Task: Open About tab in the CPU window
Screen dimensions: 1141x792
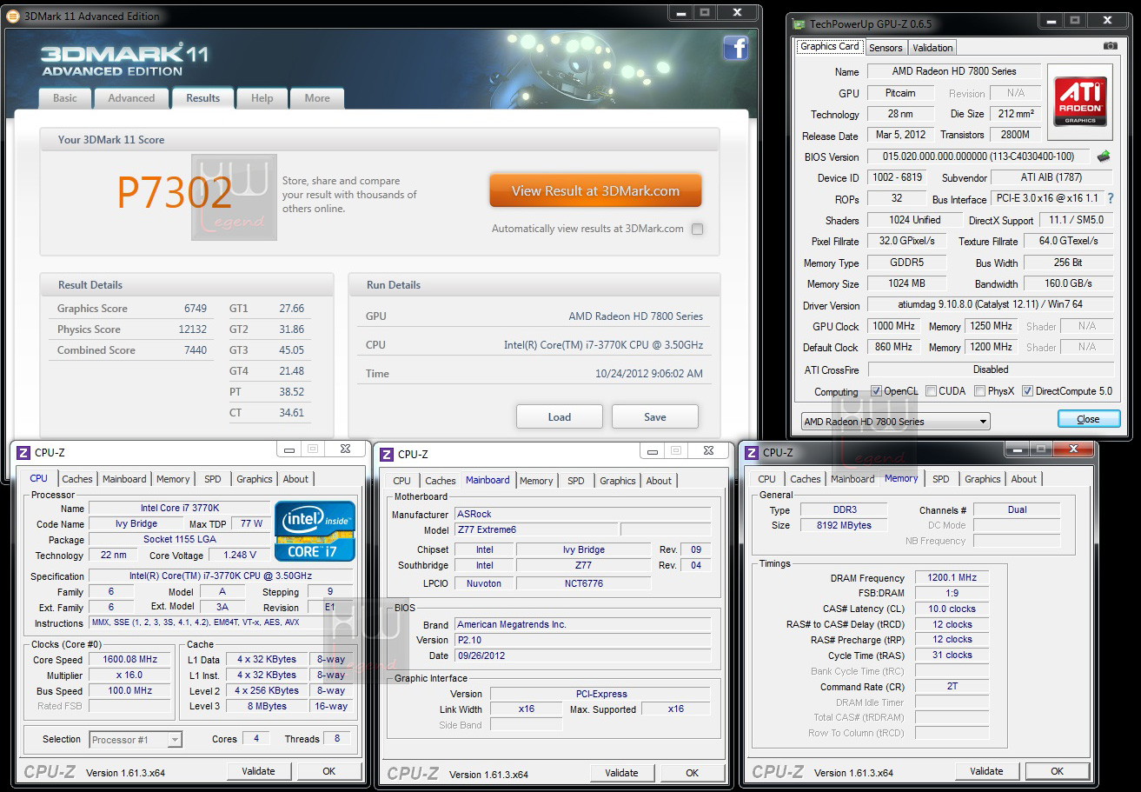Action: pyautogui.click(x=295, y=479)
